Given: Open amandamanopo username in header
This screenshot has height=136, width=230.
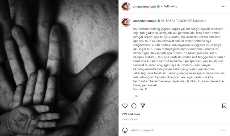Looking at the screenshot, I should [x=144, y=6].
